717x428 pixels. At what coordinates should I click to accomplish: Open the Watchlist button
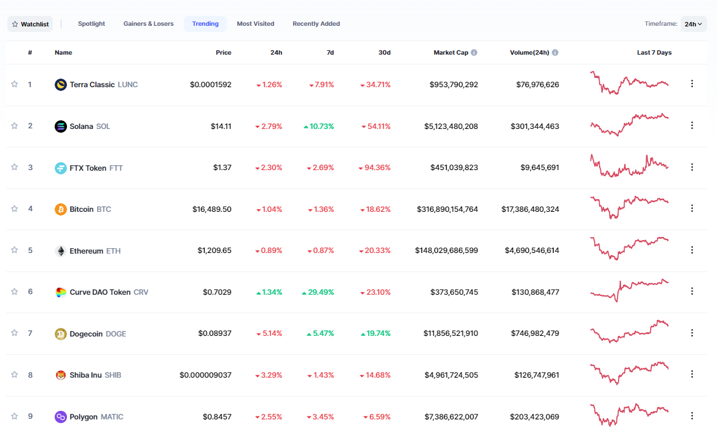coord(30,24)
